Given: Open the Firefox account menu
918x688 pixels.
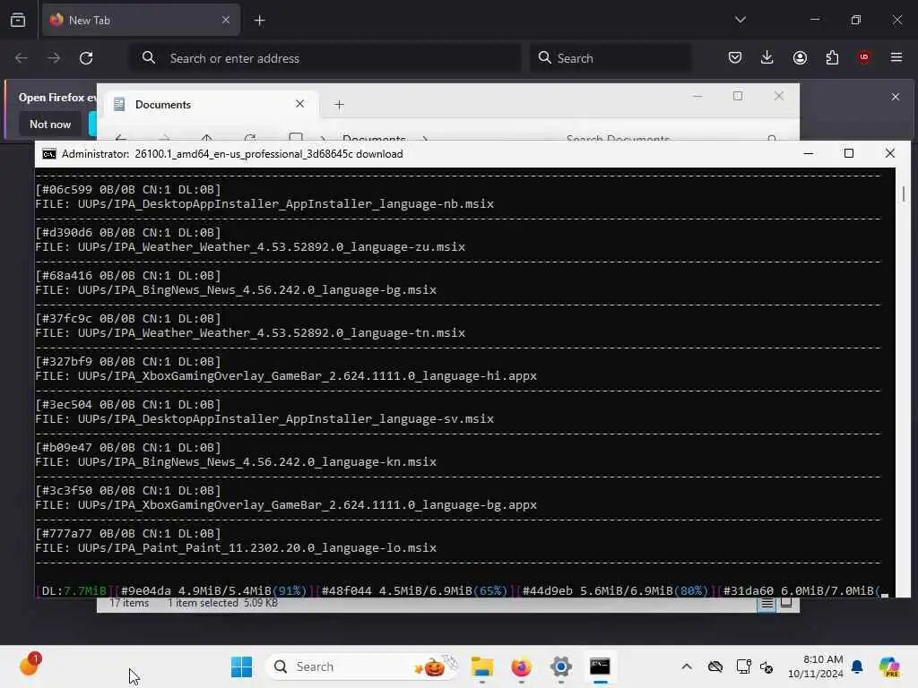Looking at the screenshot, I should 800,57.
